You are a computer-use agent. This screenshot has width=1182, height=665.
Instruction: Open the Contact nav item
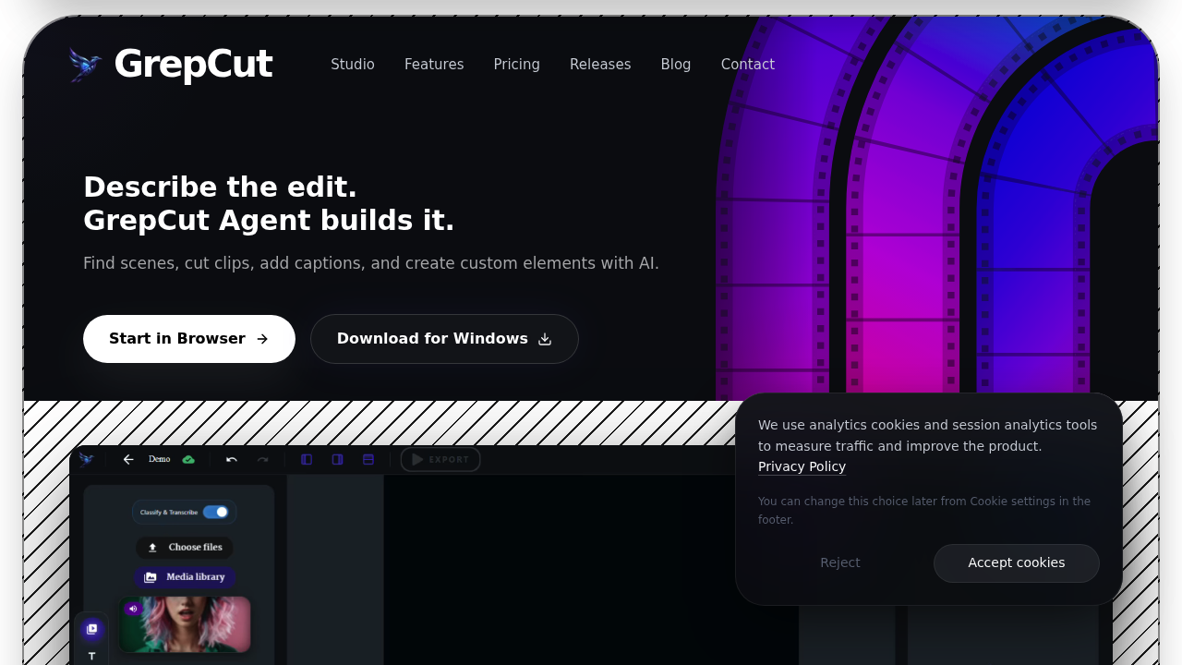[x=748, y=65]
